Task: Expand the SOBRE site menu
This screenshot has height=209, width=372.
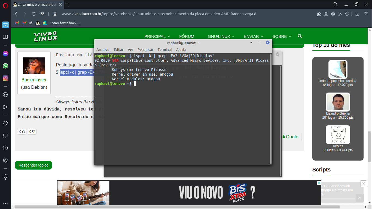Action: pyautogui.click(x=282, y=36)
